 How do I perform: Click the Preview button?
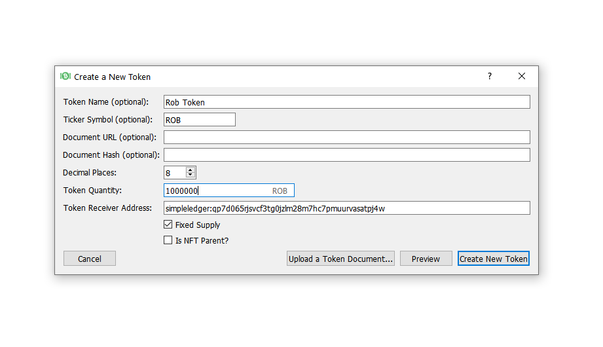(426, 259)
